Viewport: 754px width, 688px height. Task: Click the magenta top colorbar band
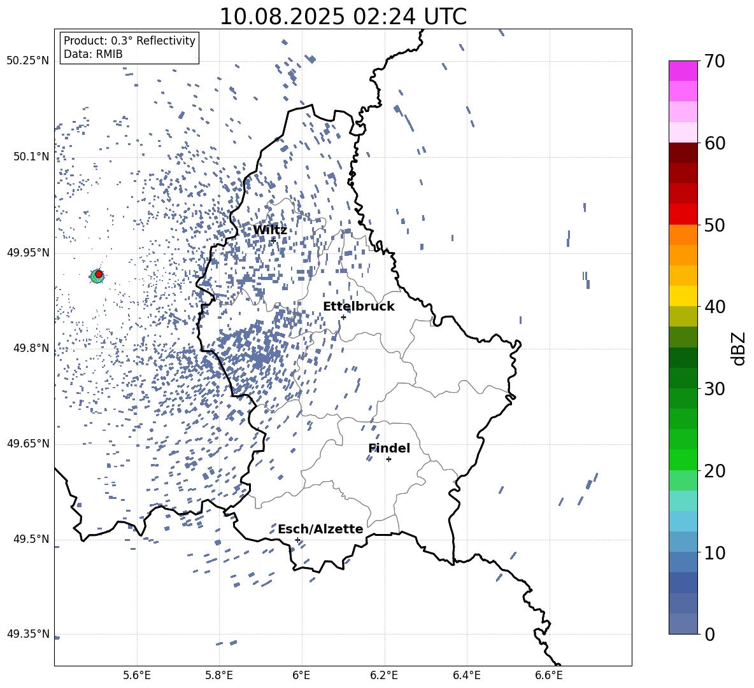pos(683,71)
